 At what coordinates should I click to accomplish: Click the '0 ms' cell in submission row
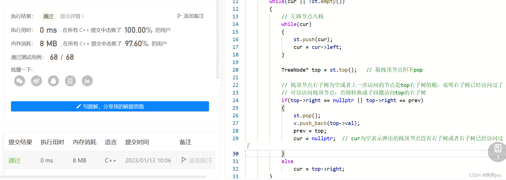click(x=47, y=160)
